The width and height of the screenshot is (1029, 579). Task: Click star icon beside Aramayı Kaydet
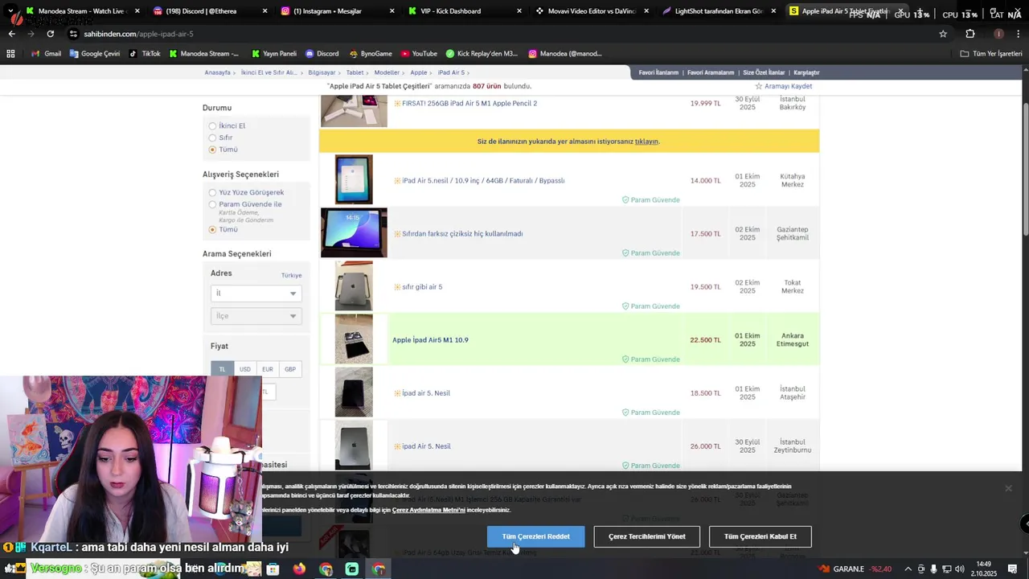758,86
